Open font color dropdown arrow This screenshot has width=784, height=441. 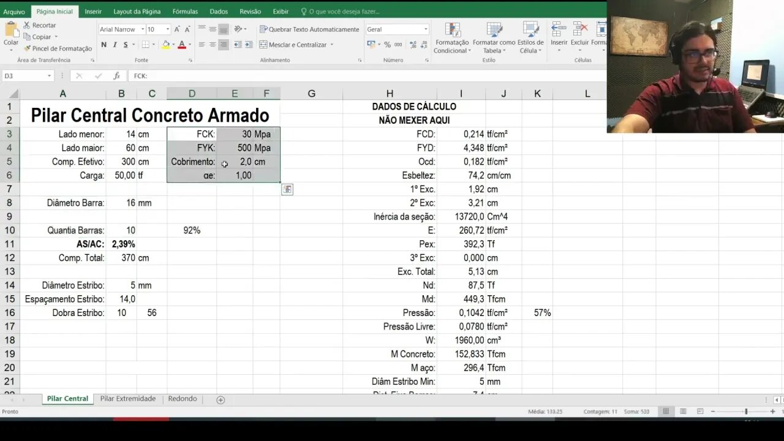click(x=189, y=45)
